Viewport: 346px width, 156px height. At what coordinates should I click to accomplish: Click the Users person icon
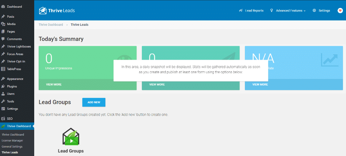point(3,94)
